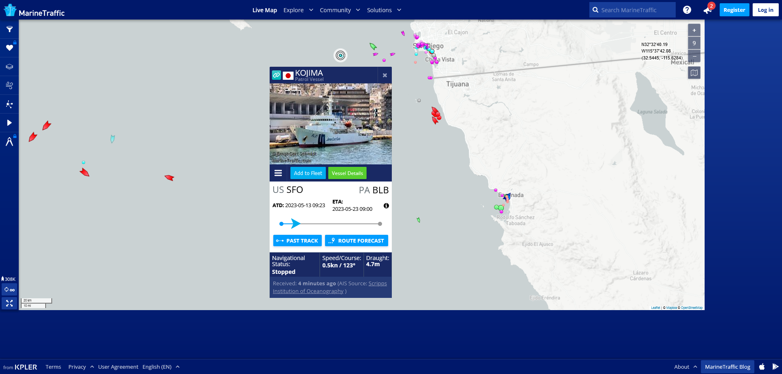Expand the Explore dropdown chevron

pyautogui.click(x=311, y=10)
